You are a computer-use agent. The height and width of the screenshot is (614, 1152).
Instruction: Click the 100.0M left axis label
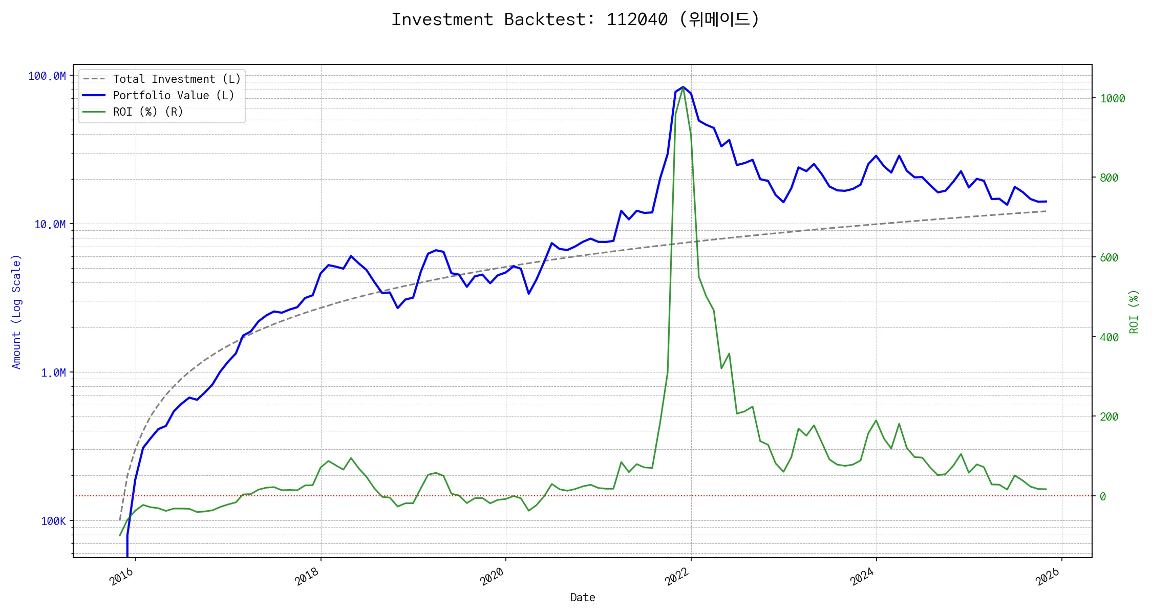(47, 76)
